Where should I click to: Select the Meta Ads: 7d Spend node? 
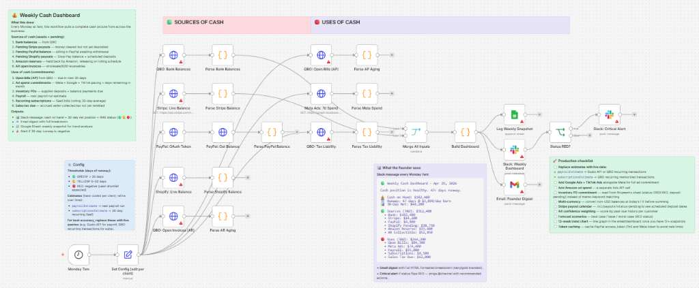point(321,94)
